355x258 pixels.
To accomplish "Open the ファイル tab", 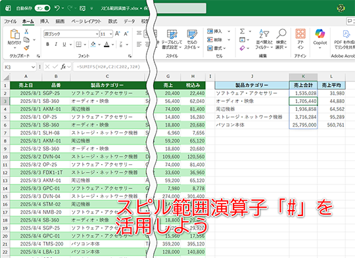I will click(10, 22).
